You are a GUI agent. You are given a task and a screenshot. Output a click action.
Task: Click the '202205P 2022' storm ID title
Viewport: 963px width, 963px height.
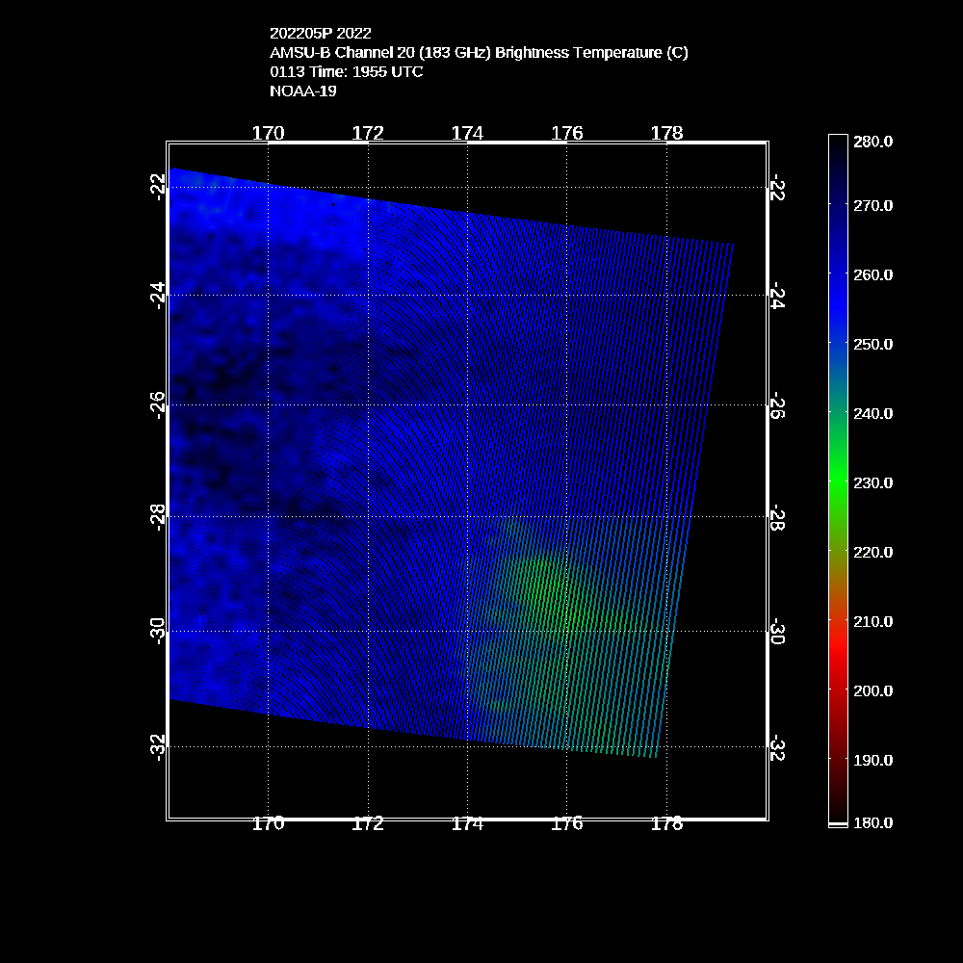(320, 34)
